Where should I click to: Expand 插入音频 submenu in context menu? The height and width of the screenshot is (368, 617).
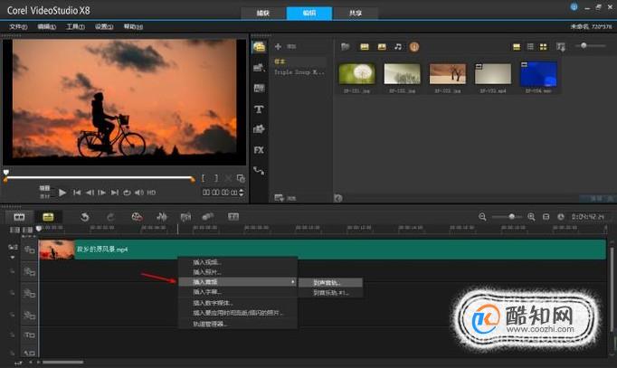[238, 282]
